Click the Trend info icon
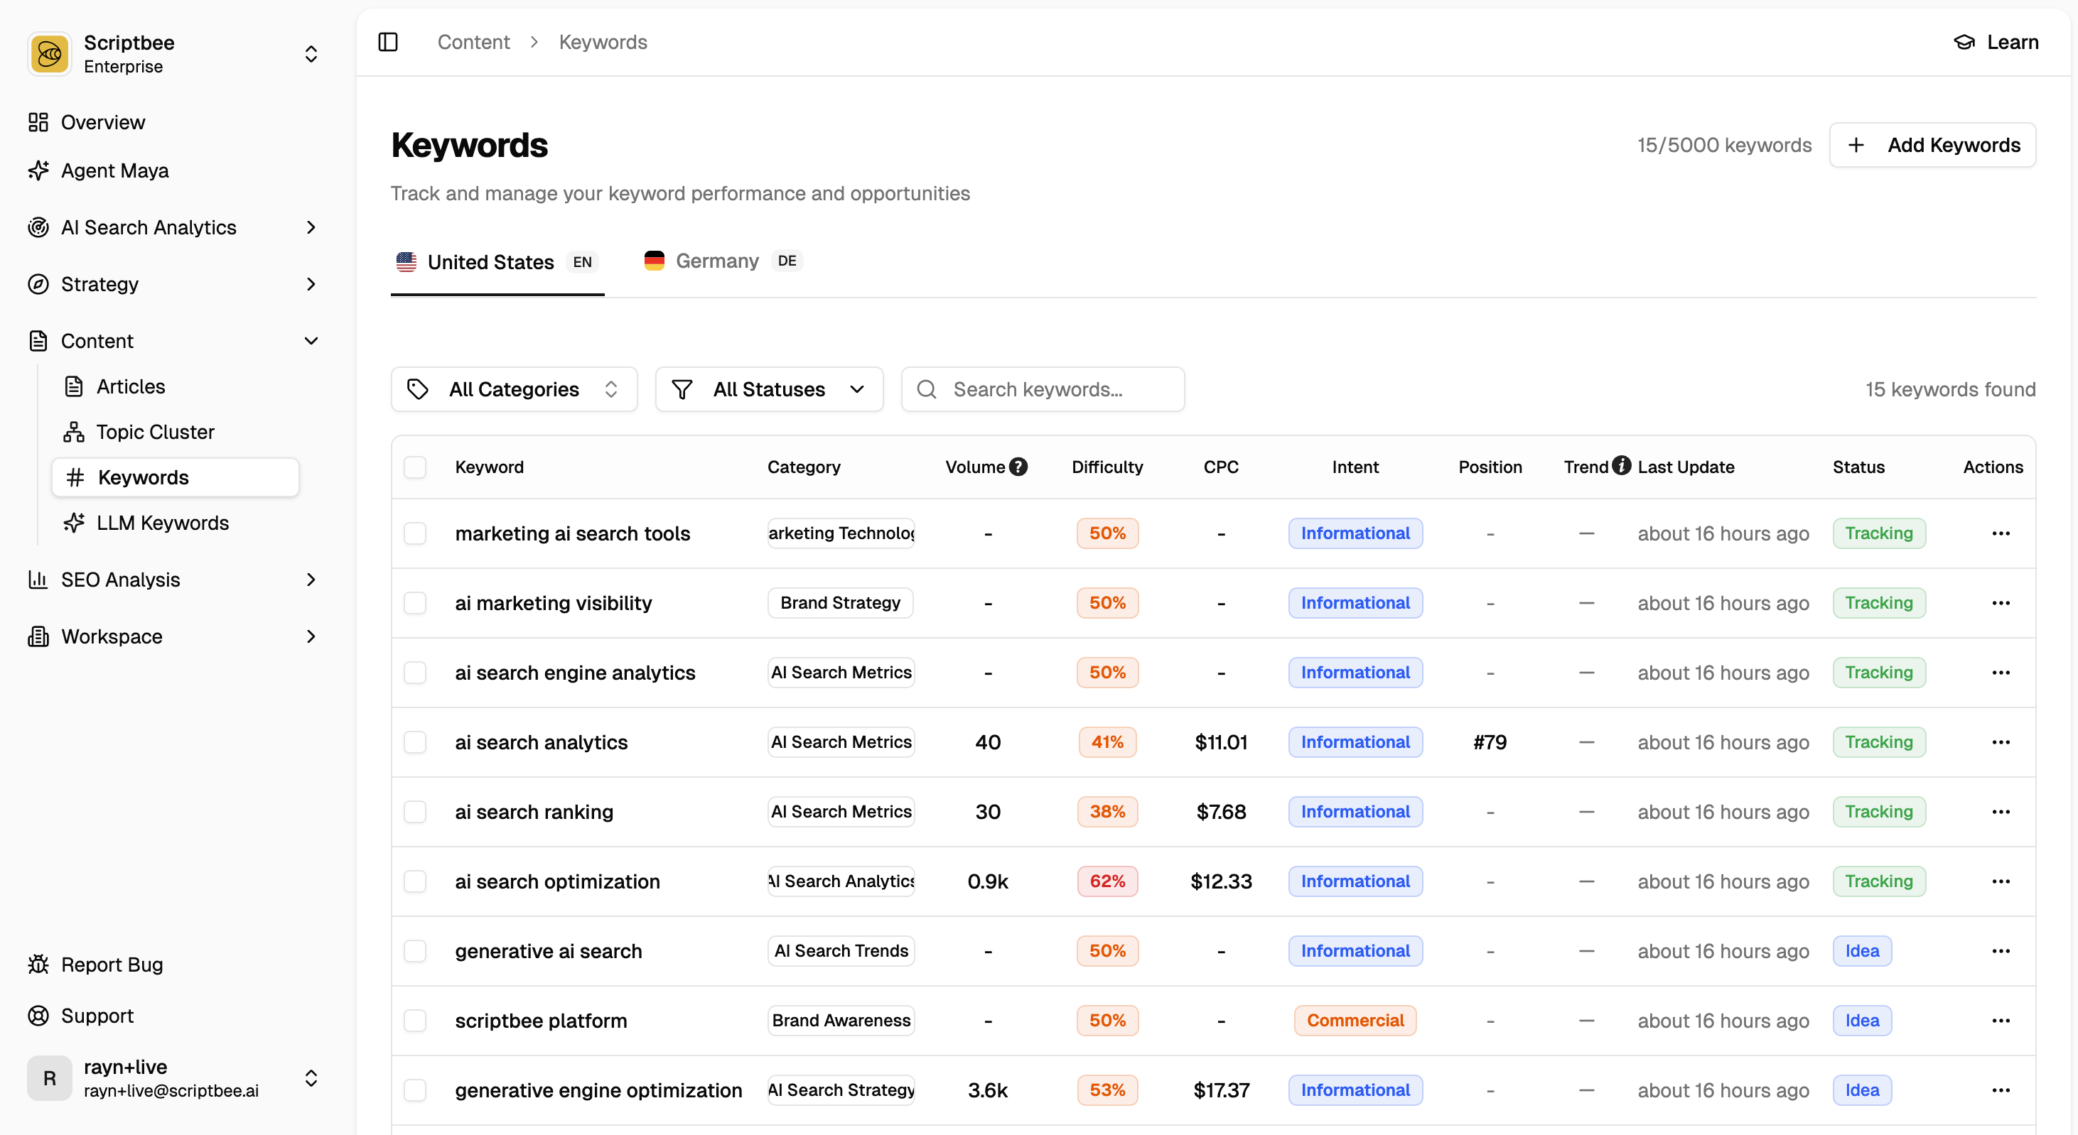 [1622, 465]
